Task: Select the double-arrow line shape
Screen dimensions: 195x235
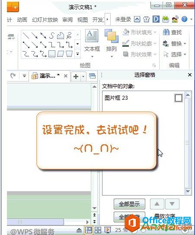Action: click(x=43, y=36)
